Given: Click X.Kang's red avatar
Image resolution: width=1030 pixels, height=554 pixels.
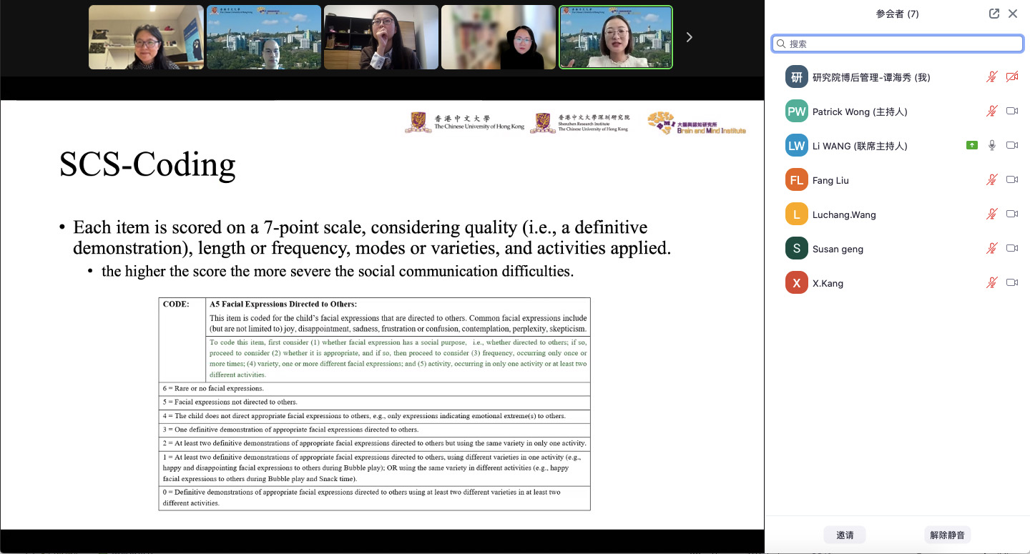Looking at the screenshot, I should 796,283.
